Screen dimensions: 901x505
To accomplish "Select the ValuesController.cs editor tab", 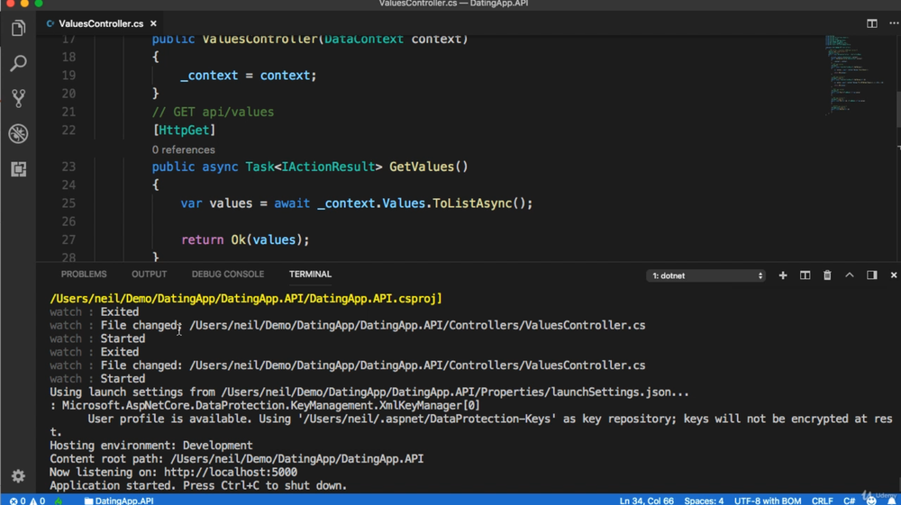I will click(x=101, y=23).
